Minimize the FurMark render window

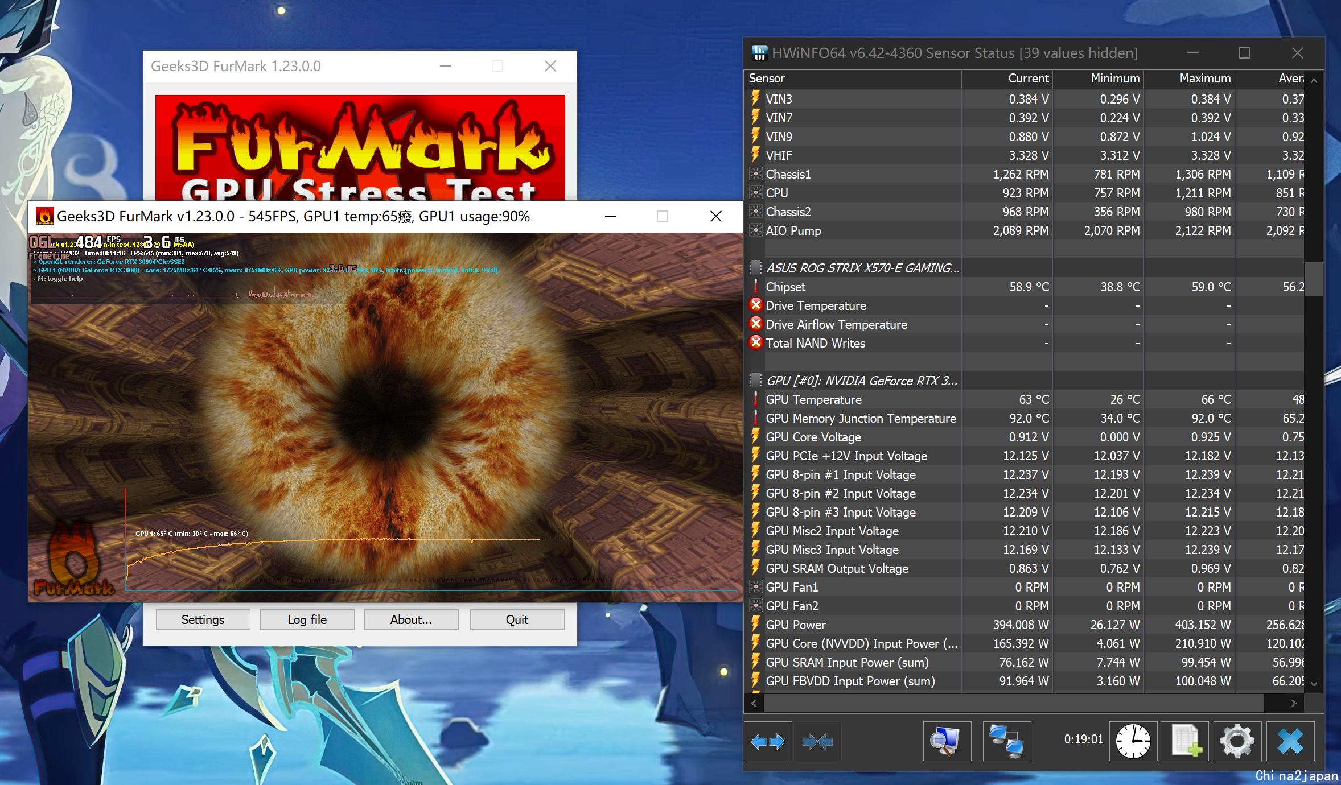tap(611, 216)
